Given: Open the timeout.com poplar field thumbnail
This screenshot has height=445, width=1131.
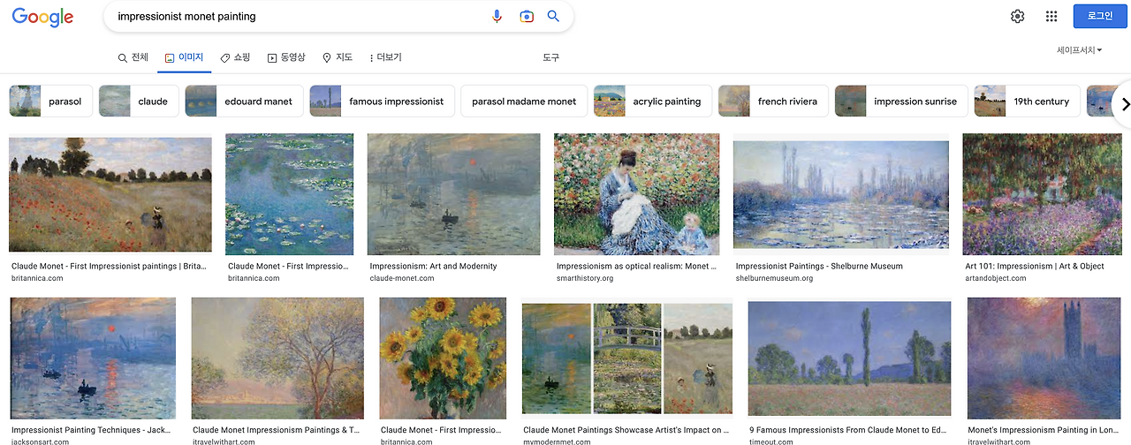Looking at the screenshot, I should tap(850, 358).
